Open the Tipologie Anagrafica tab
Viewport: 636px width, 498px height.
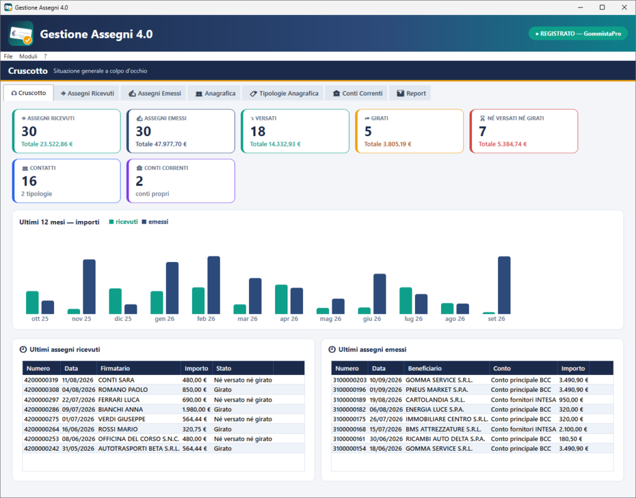point(283,93)
